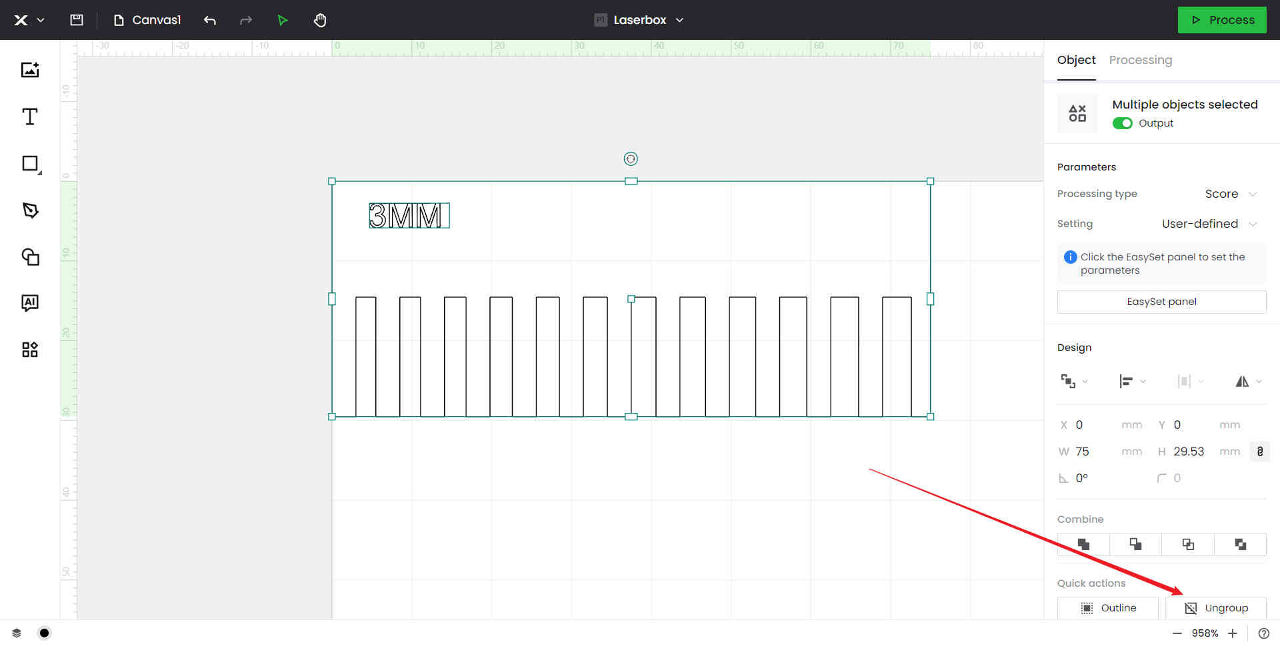Edit the X position field

click(x=1100, y=425)
